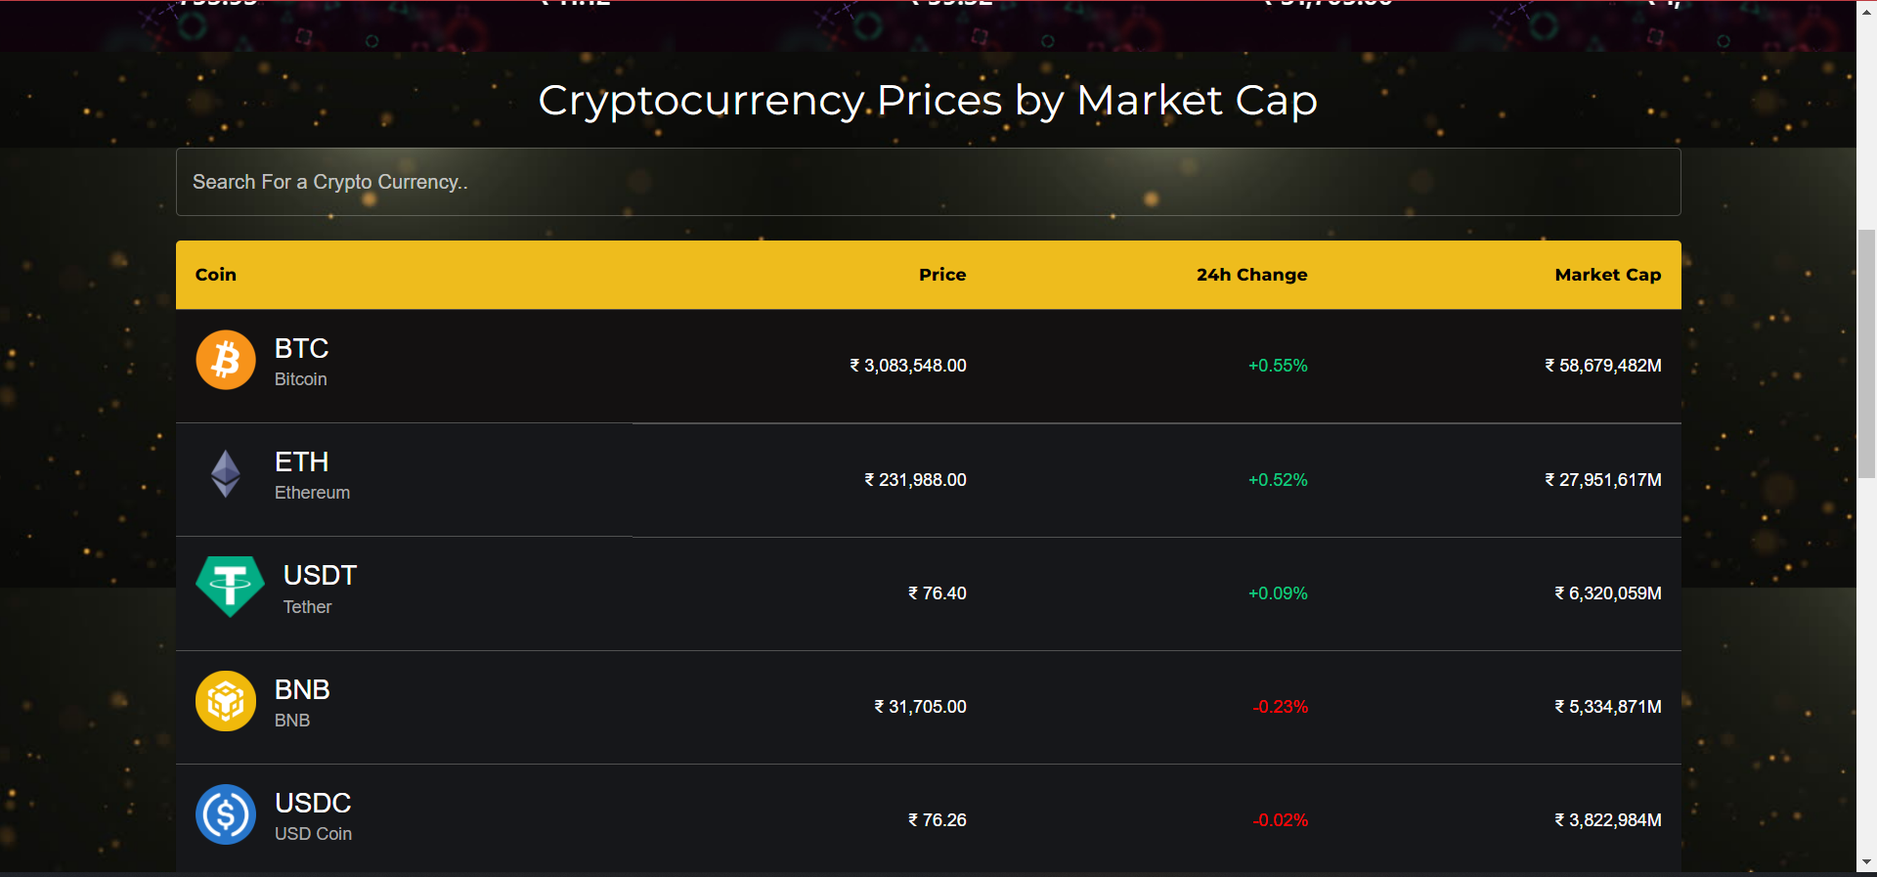
Task: Click the green Tether logo
Action: [230, 587]
